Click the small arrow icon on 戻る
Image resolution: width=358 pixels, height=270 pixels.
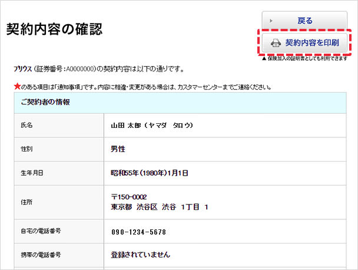271,21
